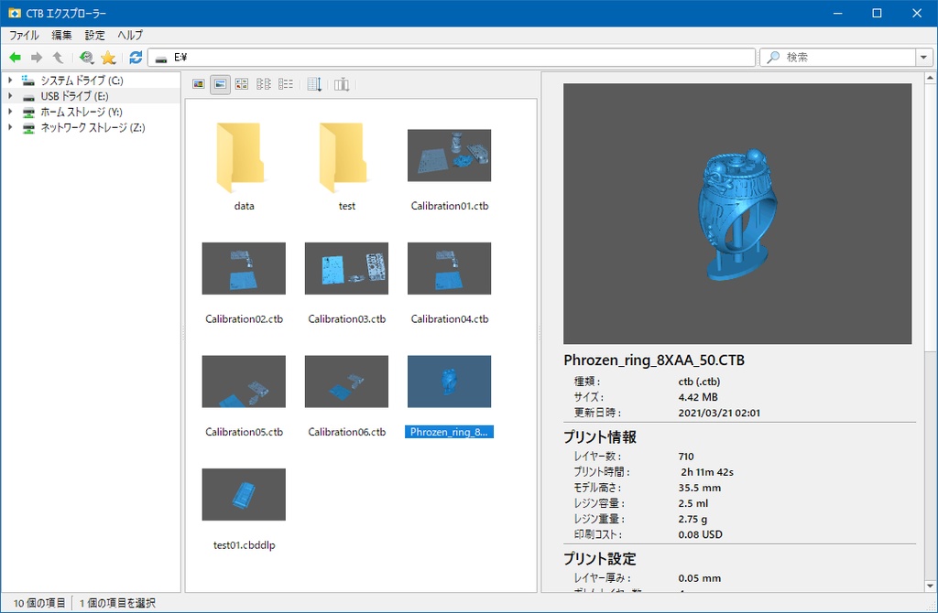Open the sort order icon
The width and height of the screenshot is (938, 613).
(315, 84)
